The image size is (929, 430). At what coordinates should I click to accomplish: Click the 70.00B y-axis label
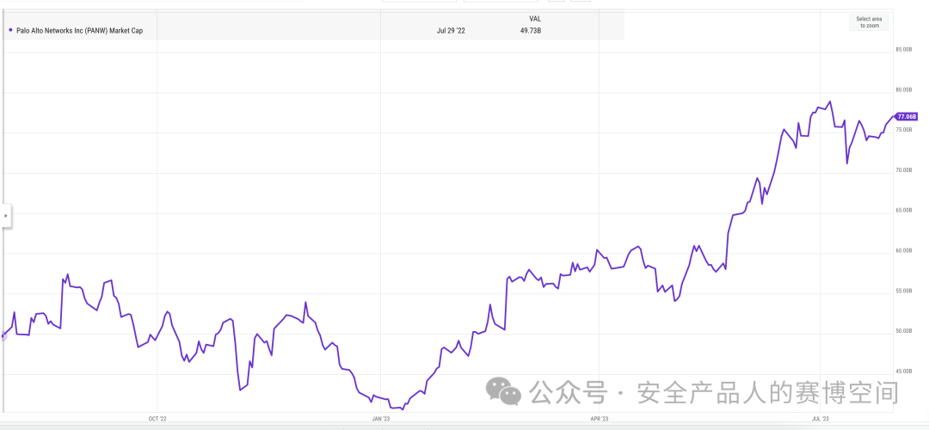click(x=903, y=170)
